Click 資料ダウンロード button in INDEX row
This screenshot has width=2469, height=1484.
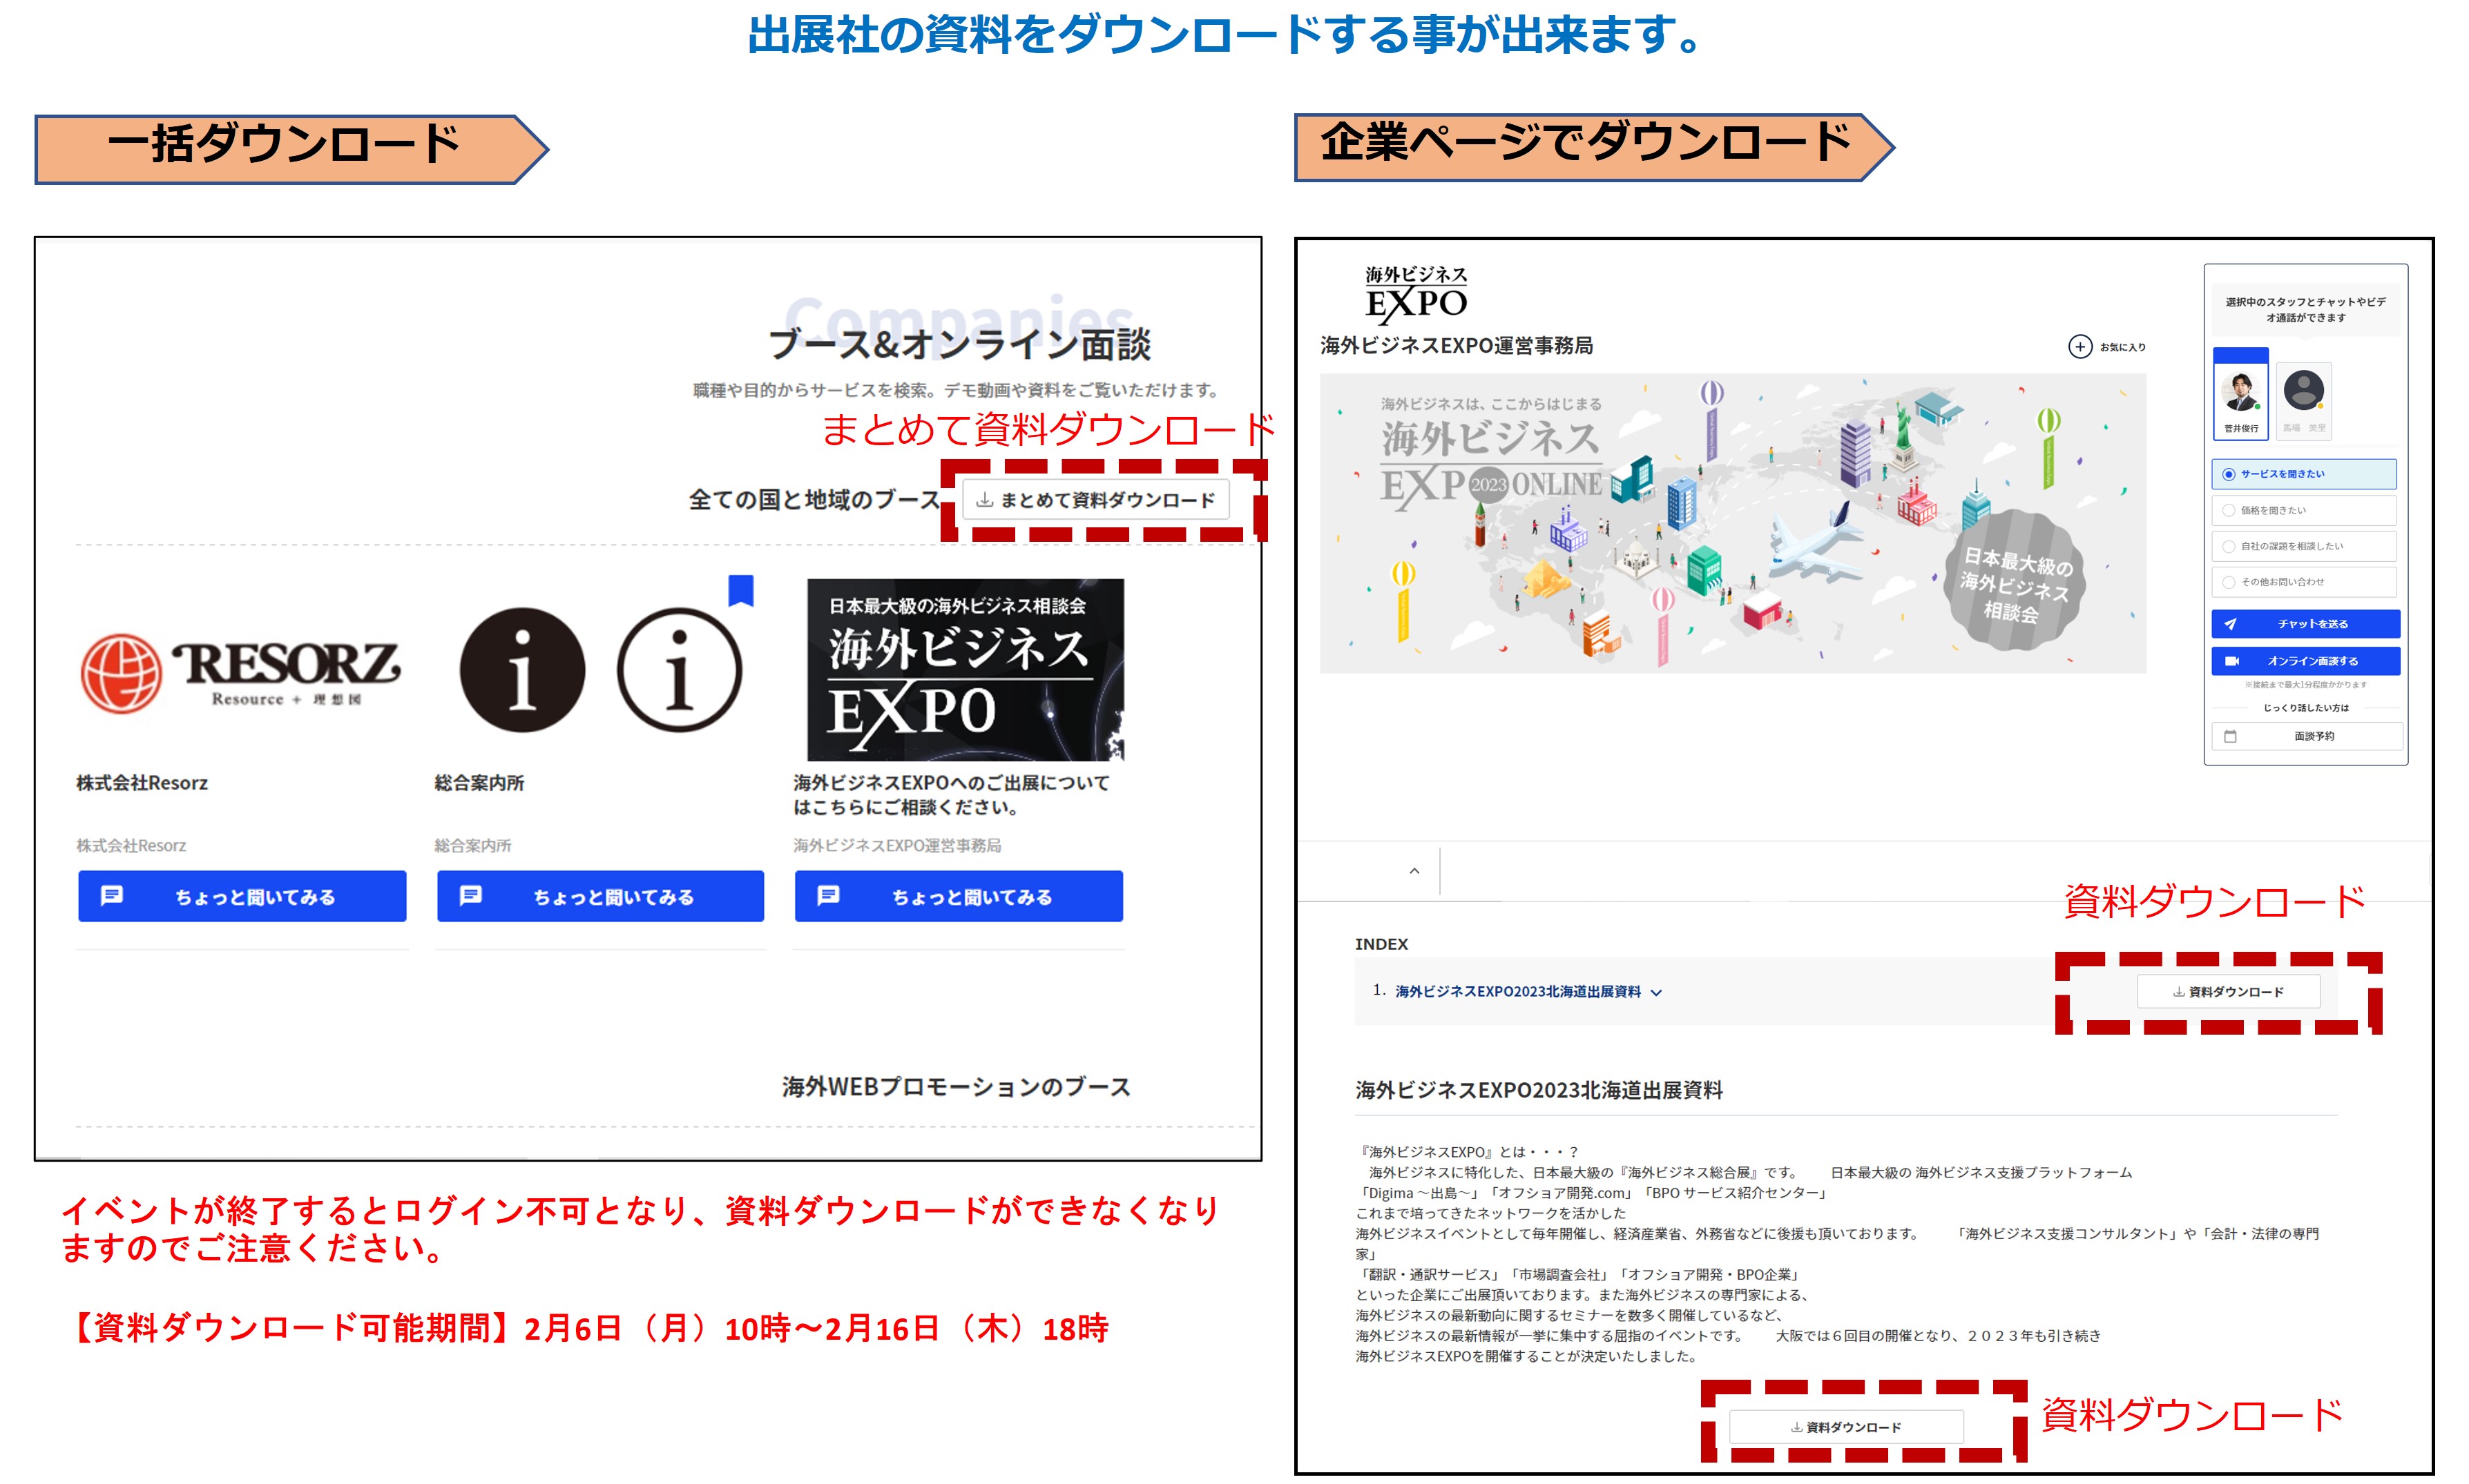2228,992
